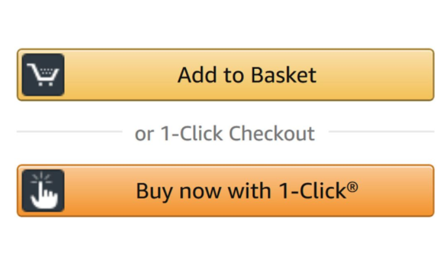Screen dimensions: 446x262
Task: Click the pointing hand 1-Click icon
Action: (44, 191)
